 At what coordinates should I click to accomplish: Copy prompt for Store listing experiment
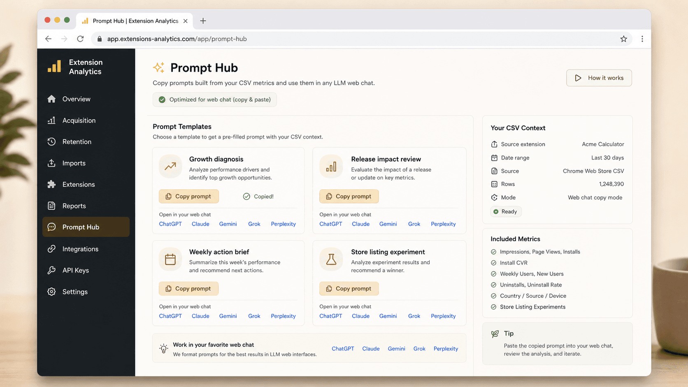click(349, 289)
